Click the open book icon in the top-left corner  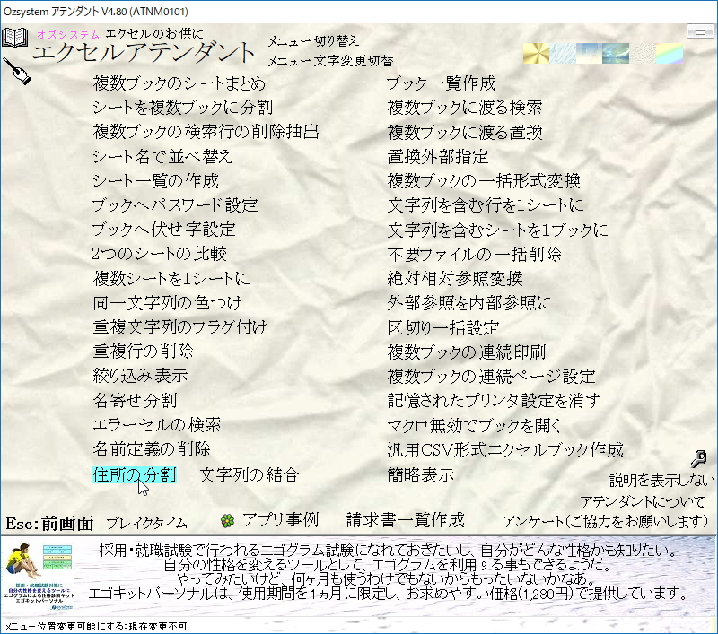pyautogui.click(x=13, y=38)
